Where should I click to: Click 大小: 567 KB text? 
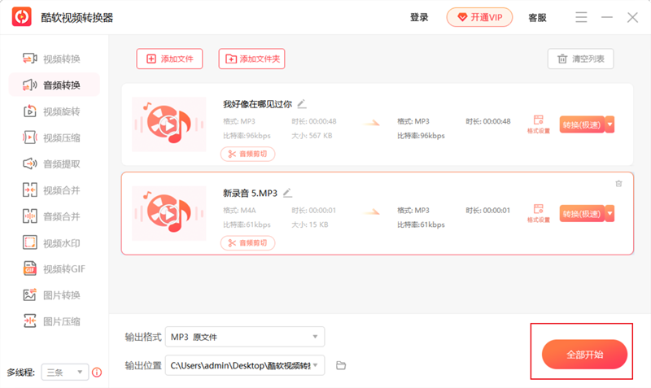pyautogui.click(x=312, y=136)
